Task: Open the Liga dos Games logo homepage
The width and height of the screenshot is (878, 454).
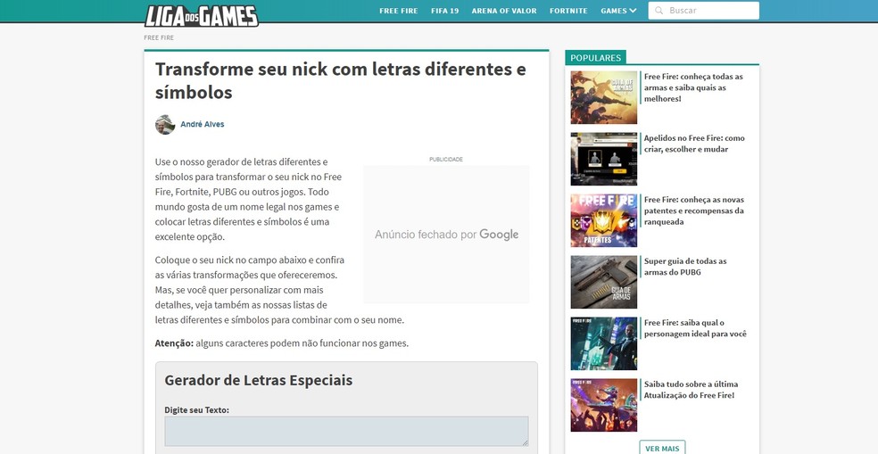Action: coord(202,16)
